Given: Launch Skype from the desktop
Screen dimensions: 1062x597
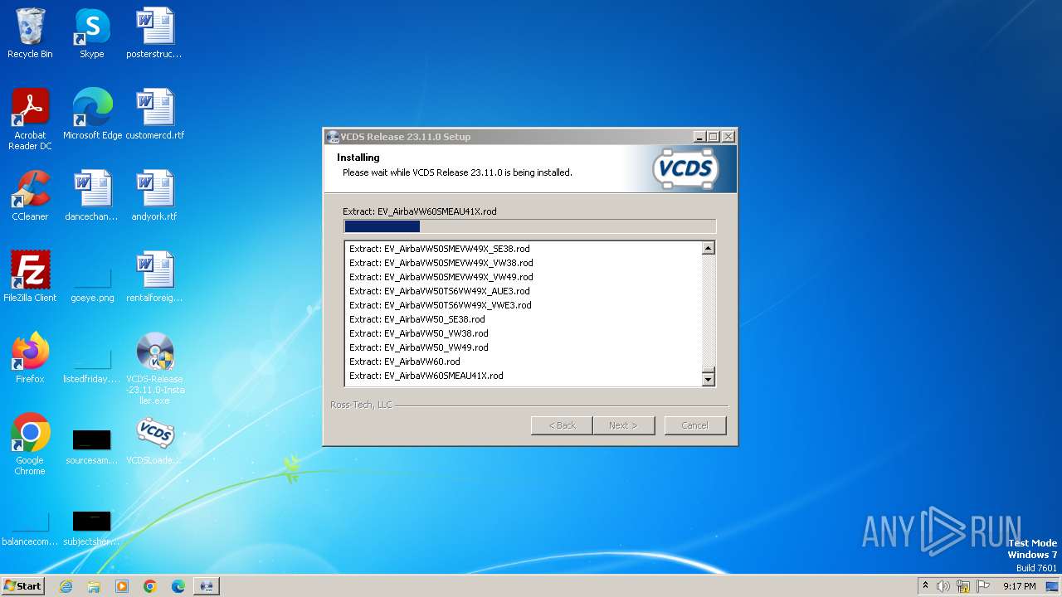Looking at the screenshot, I should [92, 33].
